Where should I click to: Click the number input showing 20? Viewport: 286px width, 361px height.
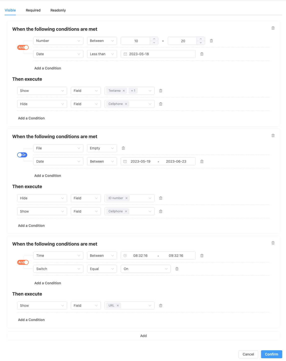(183, 40)
